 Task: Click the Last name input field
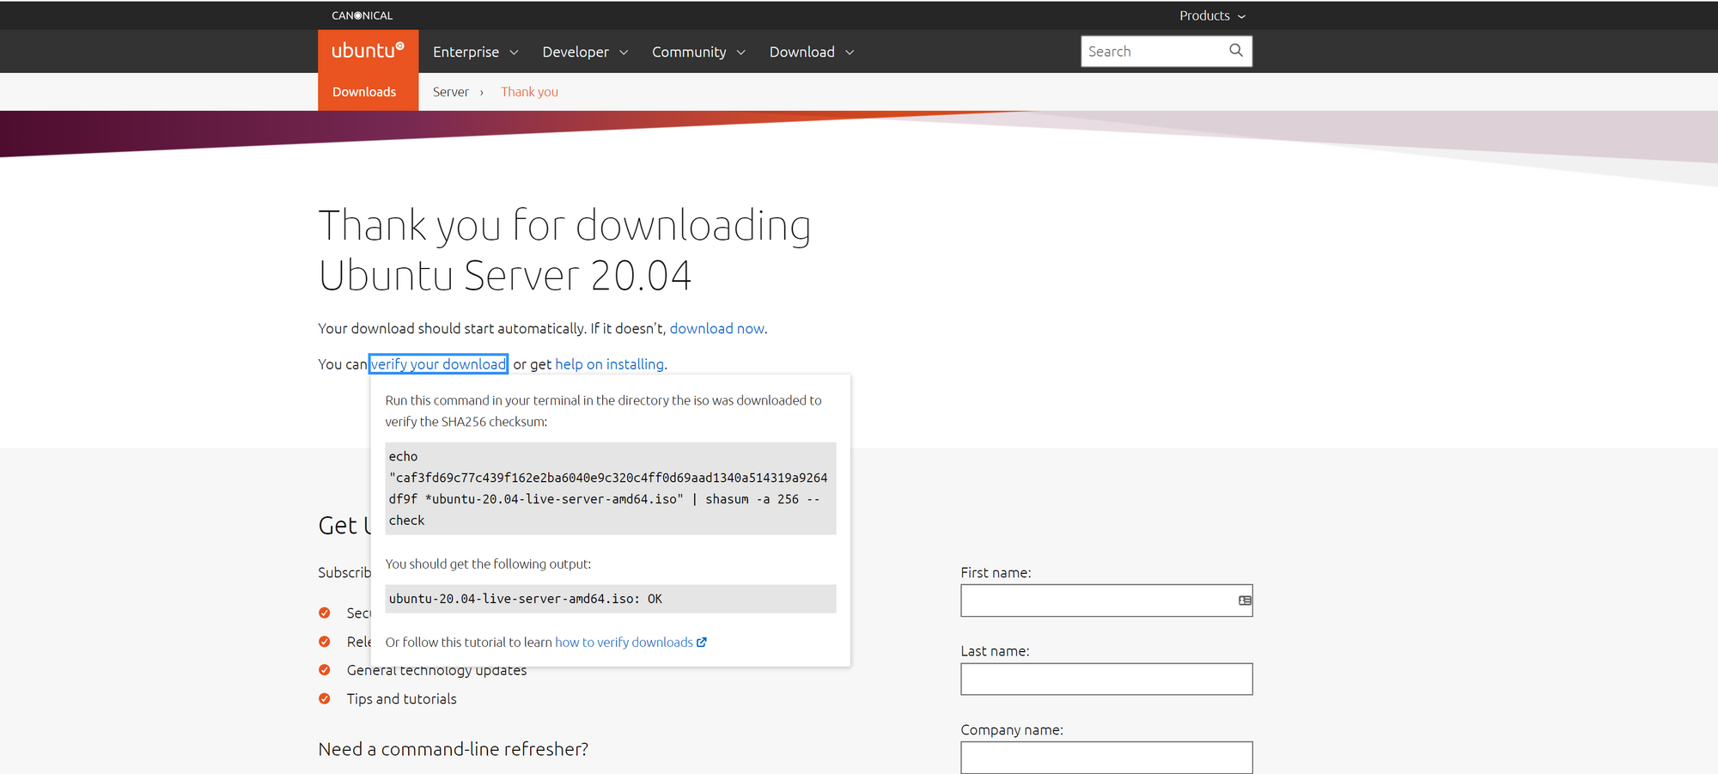1106,679
